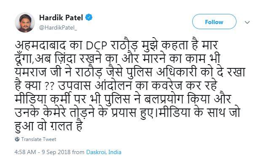The width and height of the screenshot is (255, 160).
Task: Click the final line हुआ वो ग़लत है
Action: 49,126
